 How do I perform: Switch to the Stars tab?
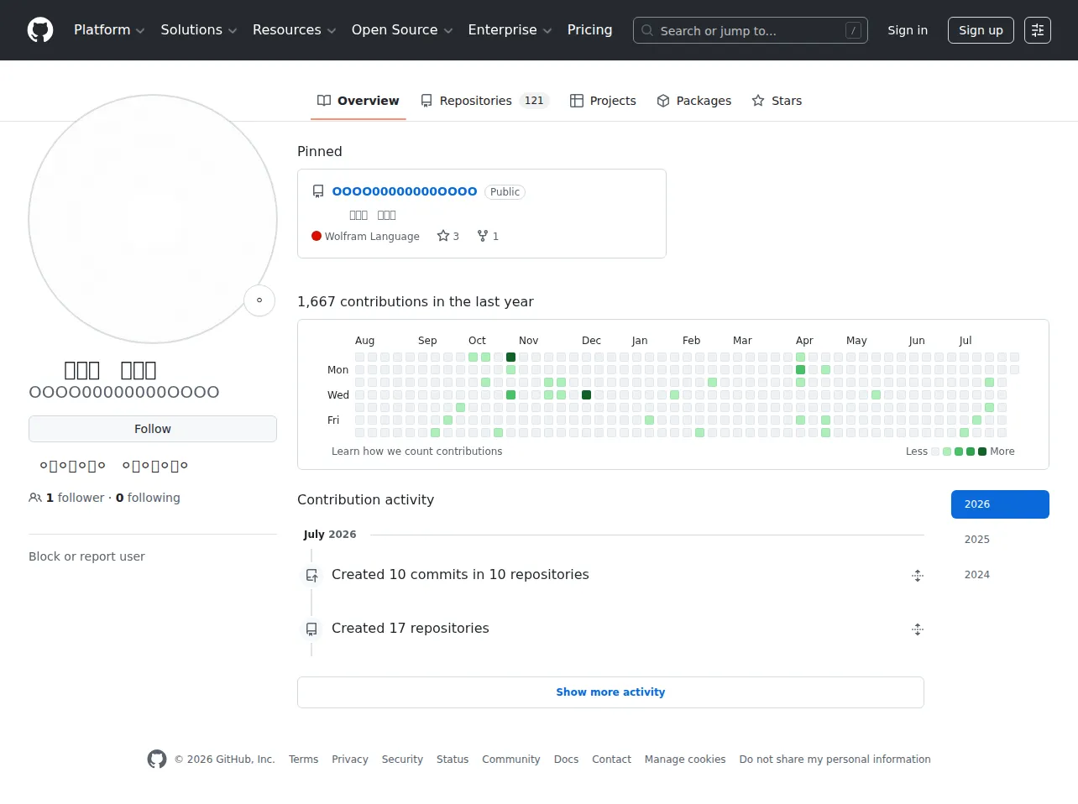pyautogui.click(x=777, y=101)
